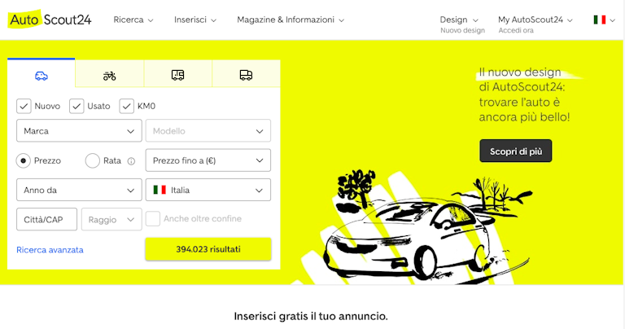Switch to the camper search tab

click(x=177, y=75)
